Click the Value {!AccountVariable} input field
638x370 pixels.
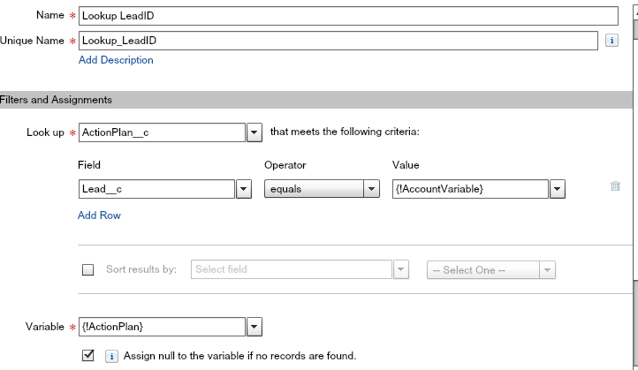(x=470, y=189)
